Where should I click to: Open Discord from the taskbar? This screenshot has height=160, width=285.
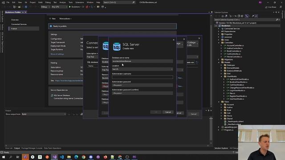[x=91, y=157]
